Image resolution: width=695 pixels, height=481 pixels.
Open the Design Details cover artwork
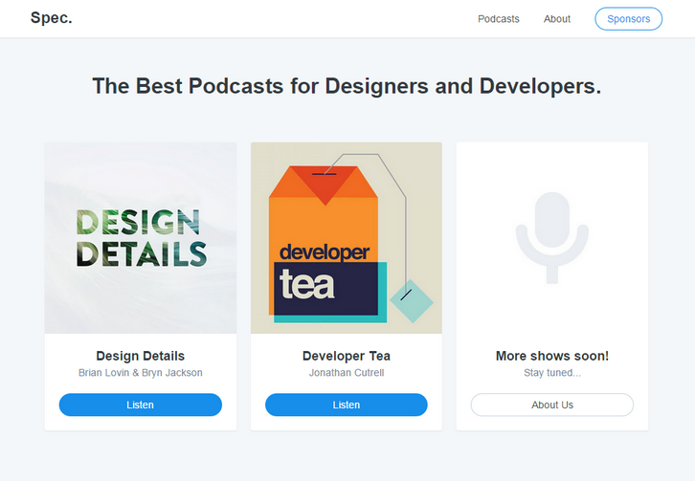(141, 238)
